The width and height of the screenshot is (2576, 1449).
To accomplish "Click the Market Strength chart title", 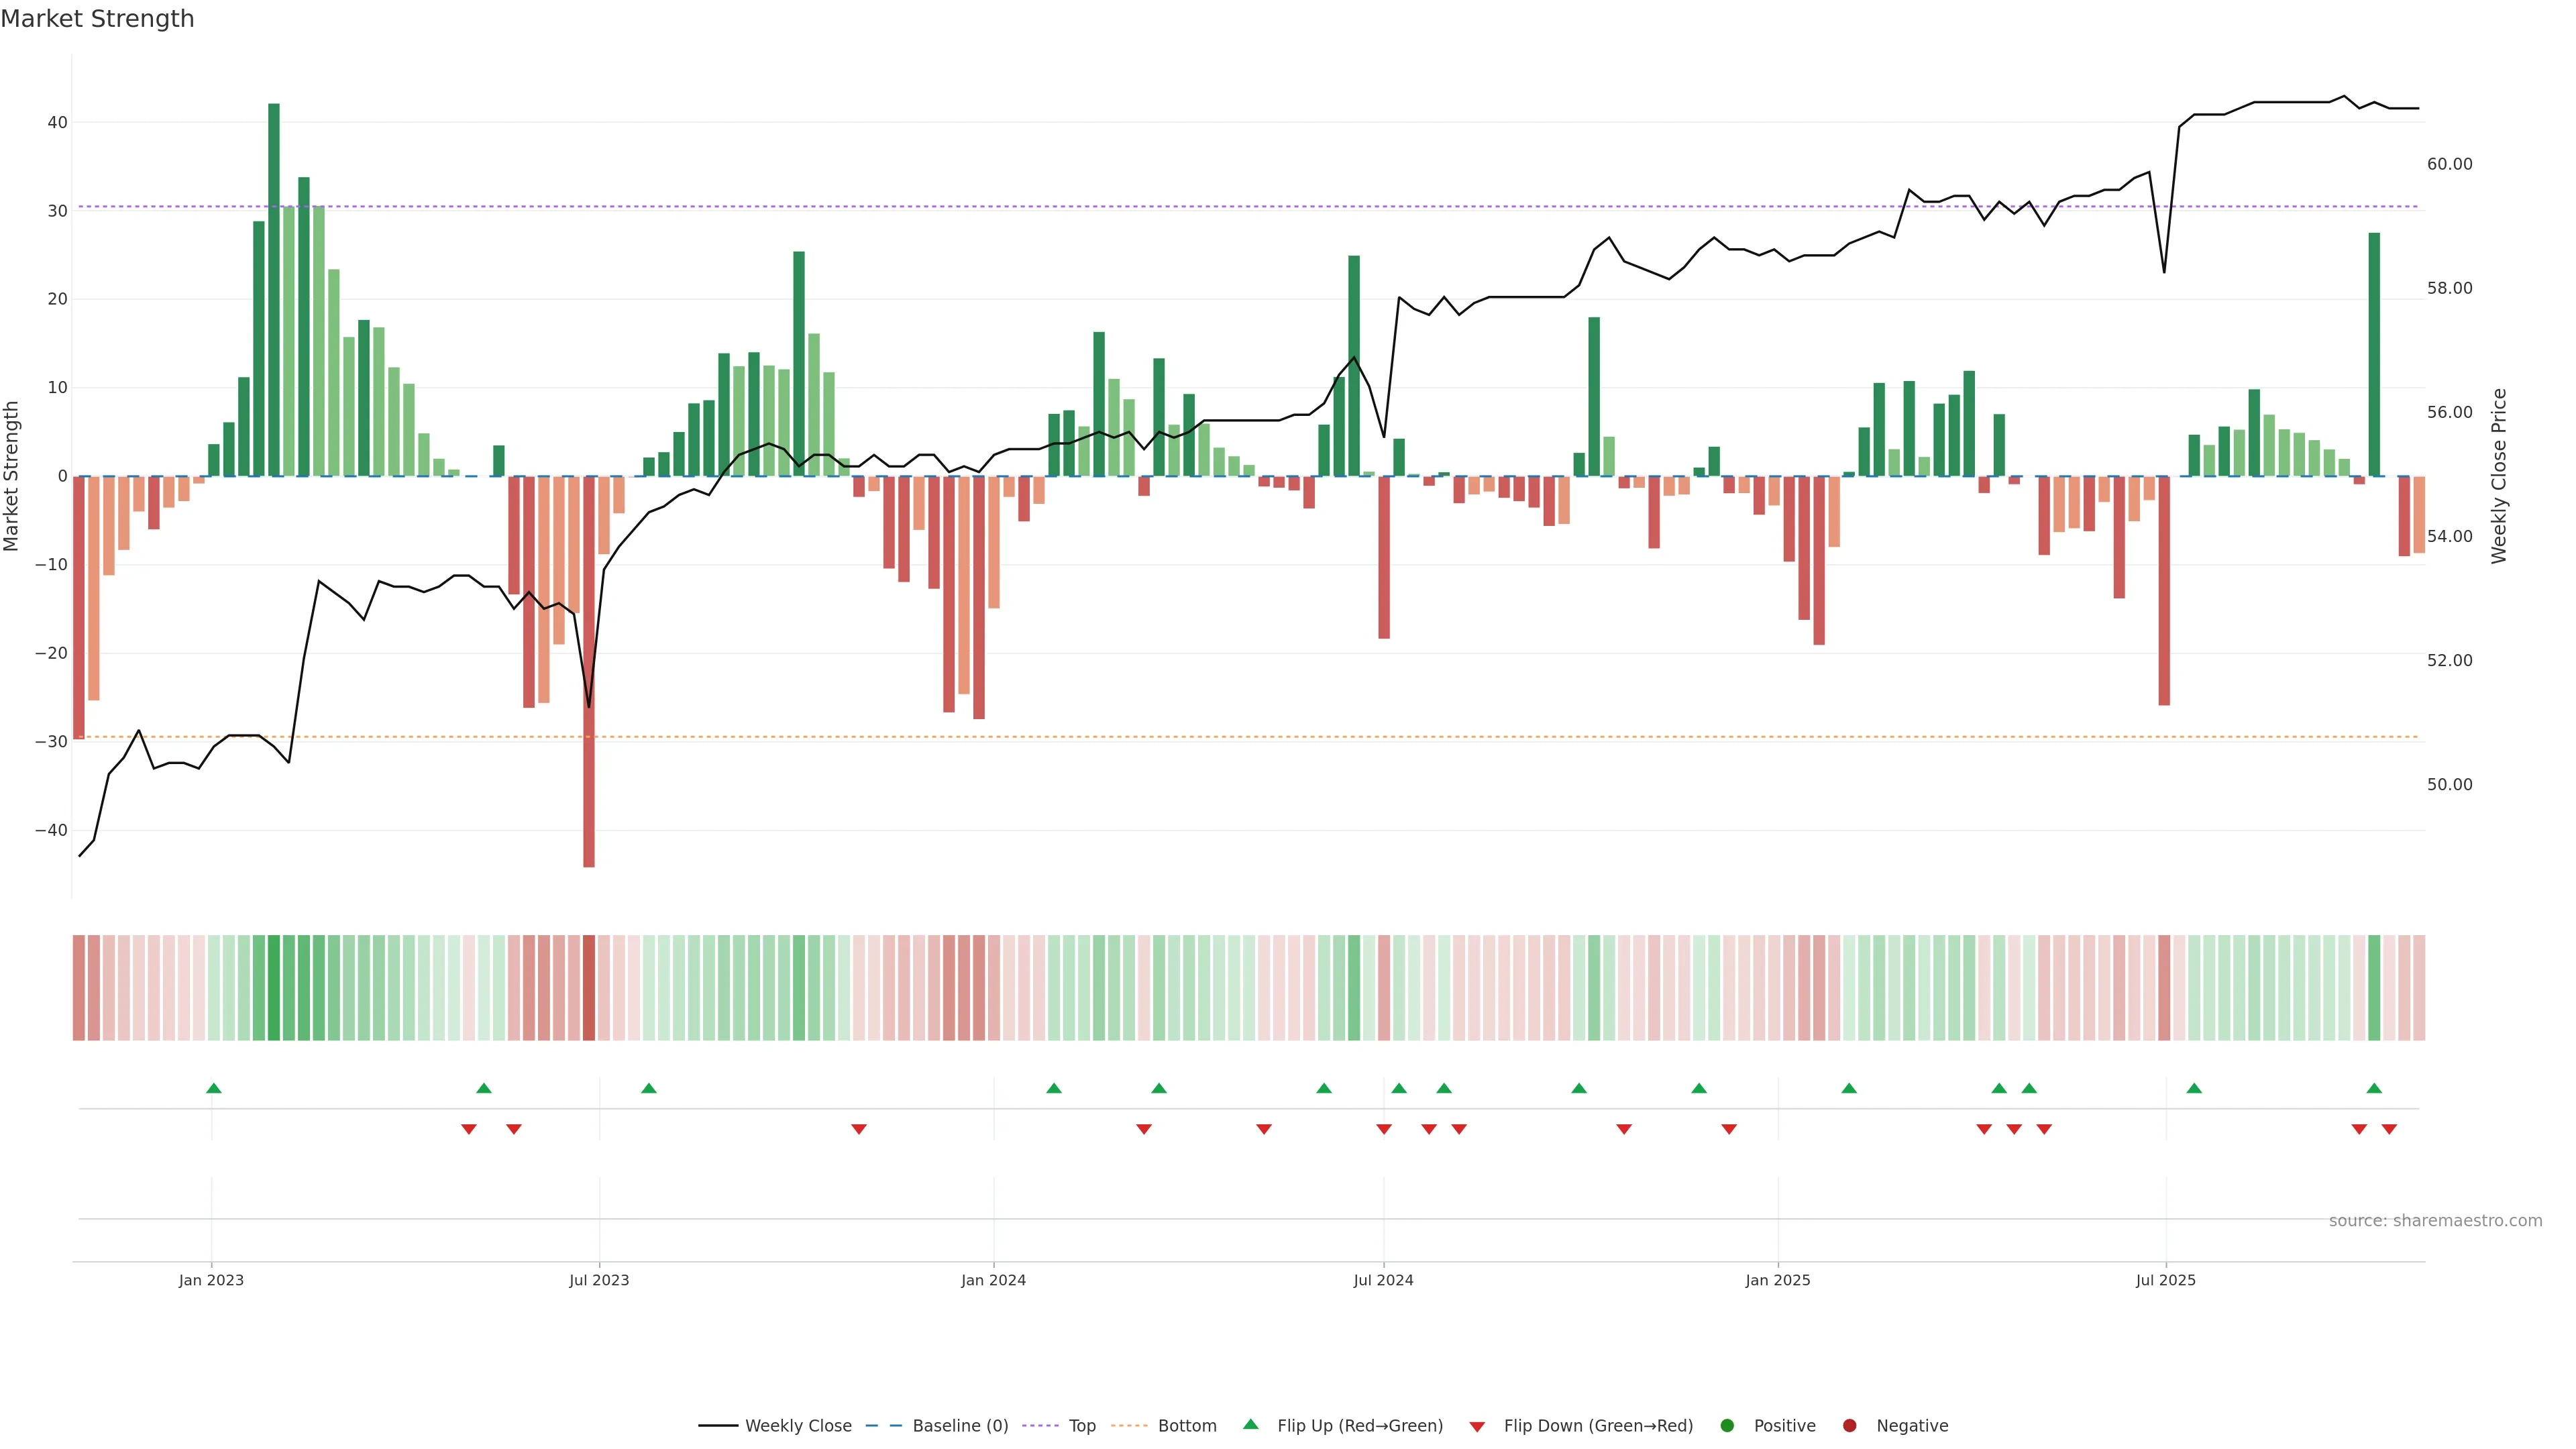I will (97, 19).
